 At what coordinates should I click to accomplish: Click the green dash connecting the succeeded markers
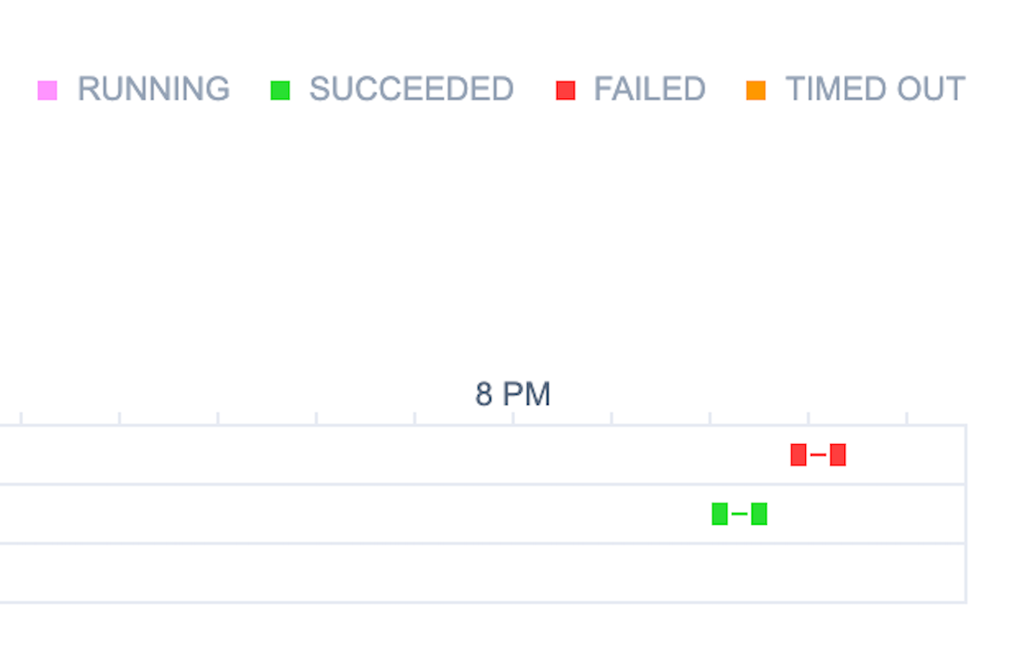tap(739, 514)
